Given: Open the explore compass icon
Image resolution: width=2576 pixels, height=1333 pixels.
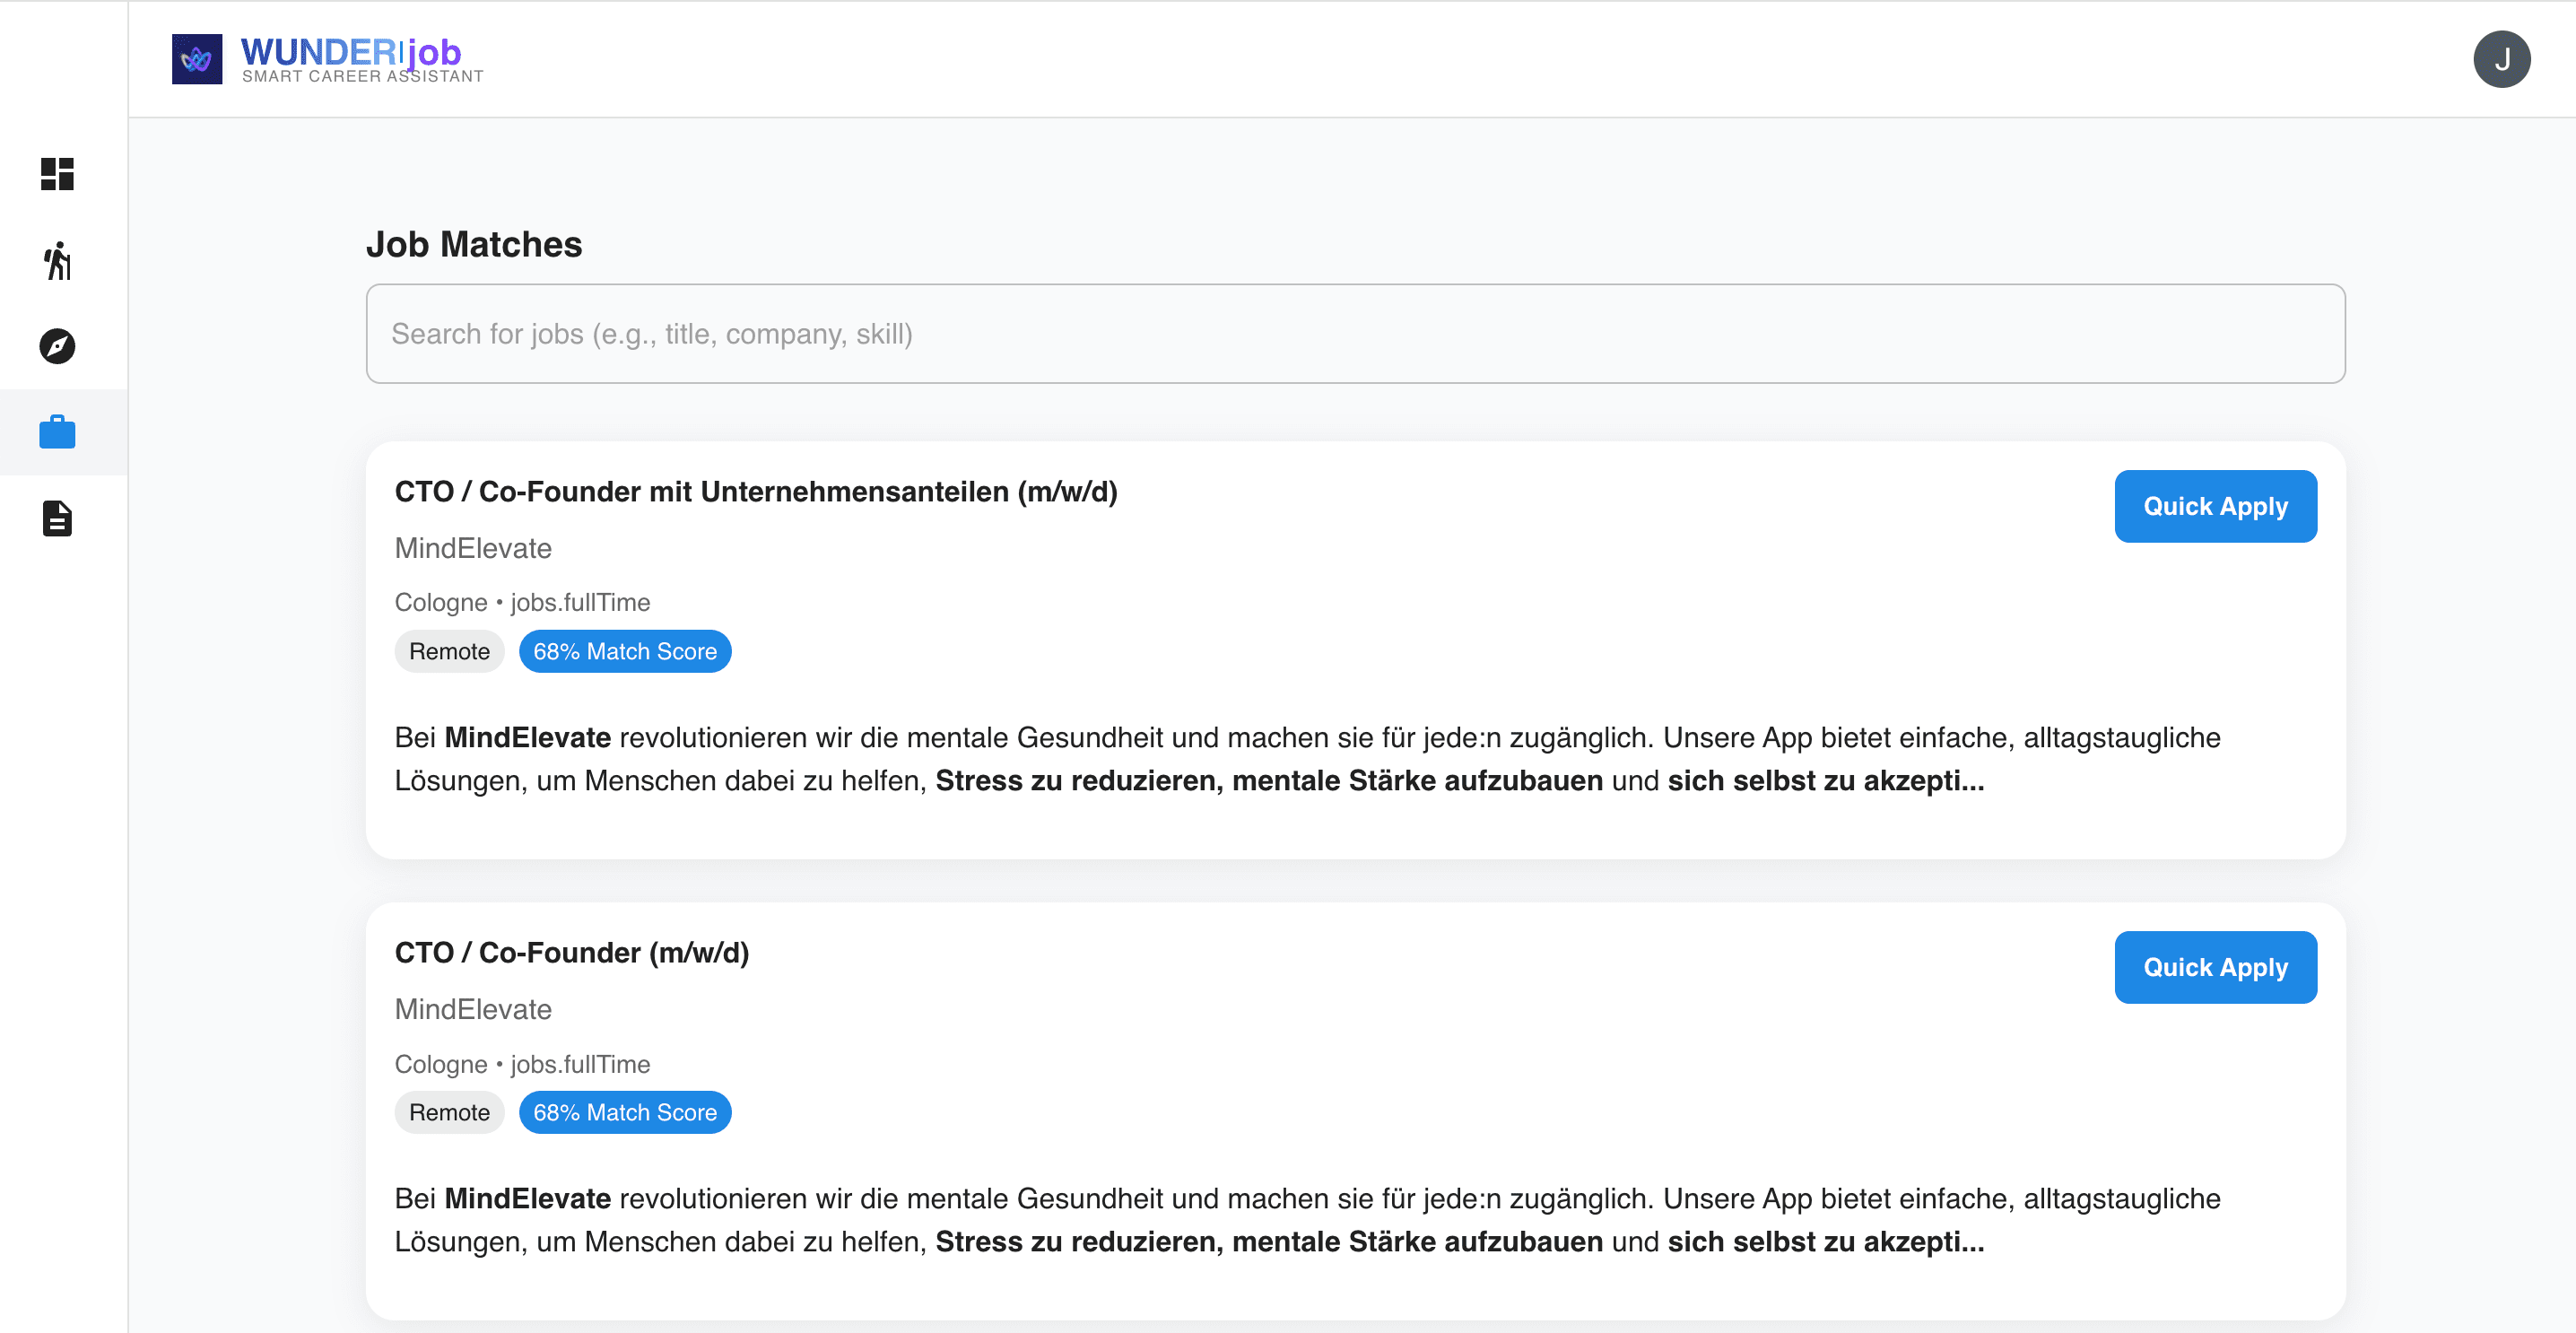Looking at the screenshot, I should 57,346.
